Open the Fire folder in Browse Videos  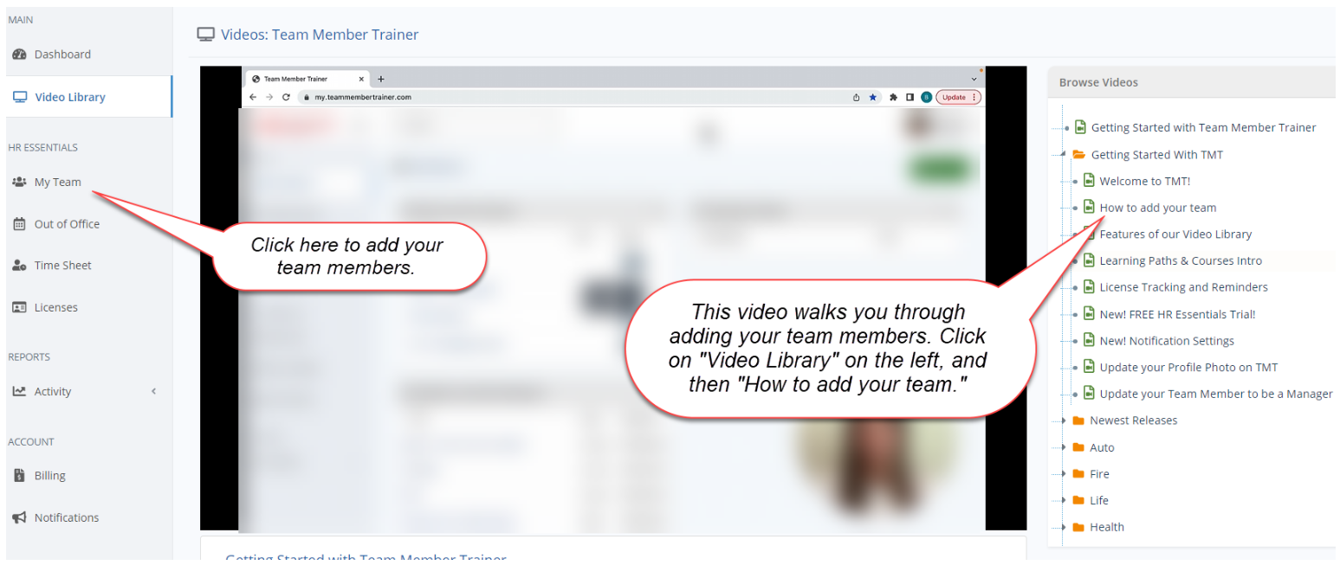click(1098, 474)
